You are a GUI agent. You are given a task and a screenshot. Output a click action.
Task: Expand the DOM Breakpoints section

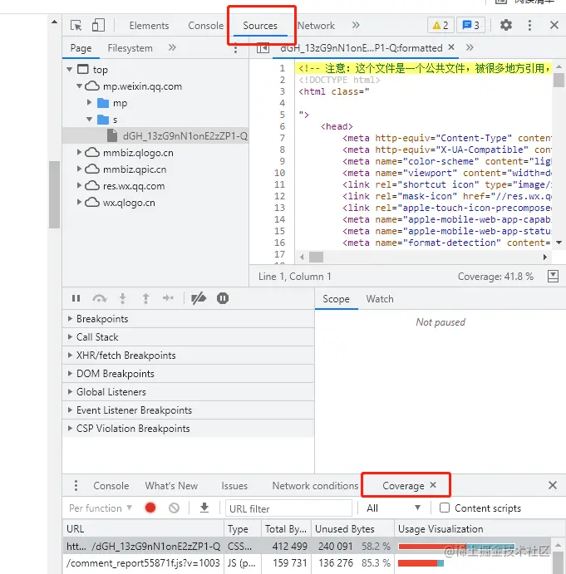189,374
